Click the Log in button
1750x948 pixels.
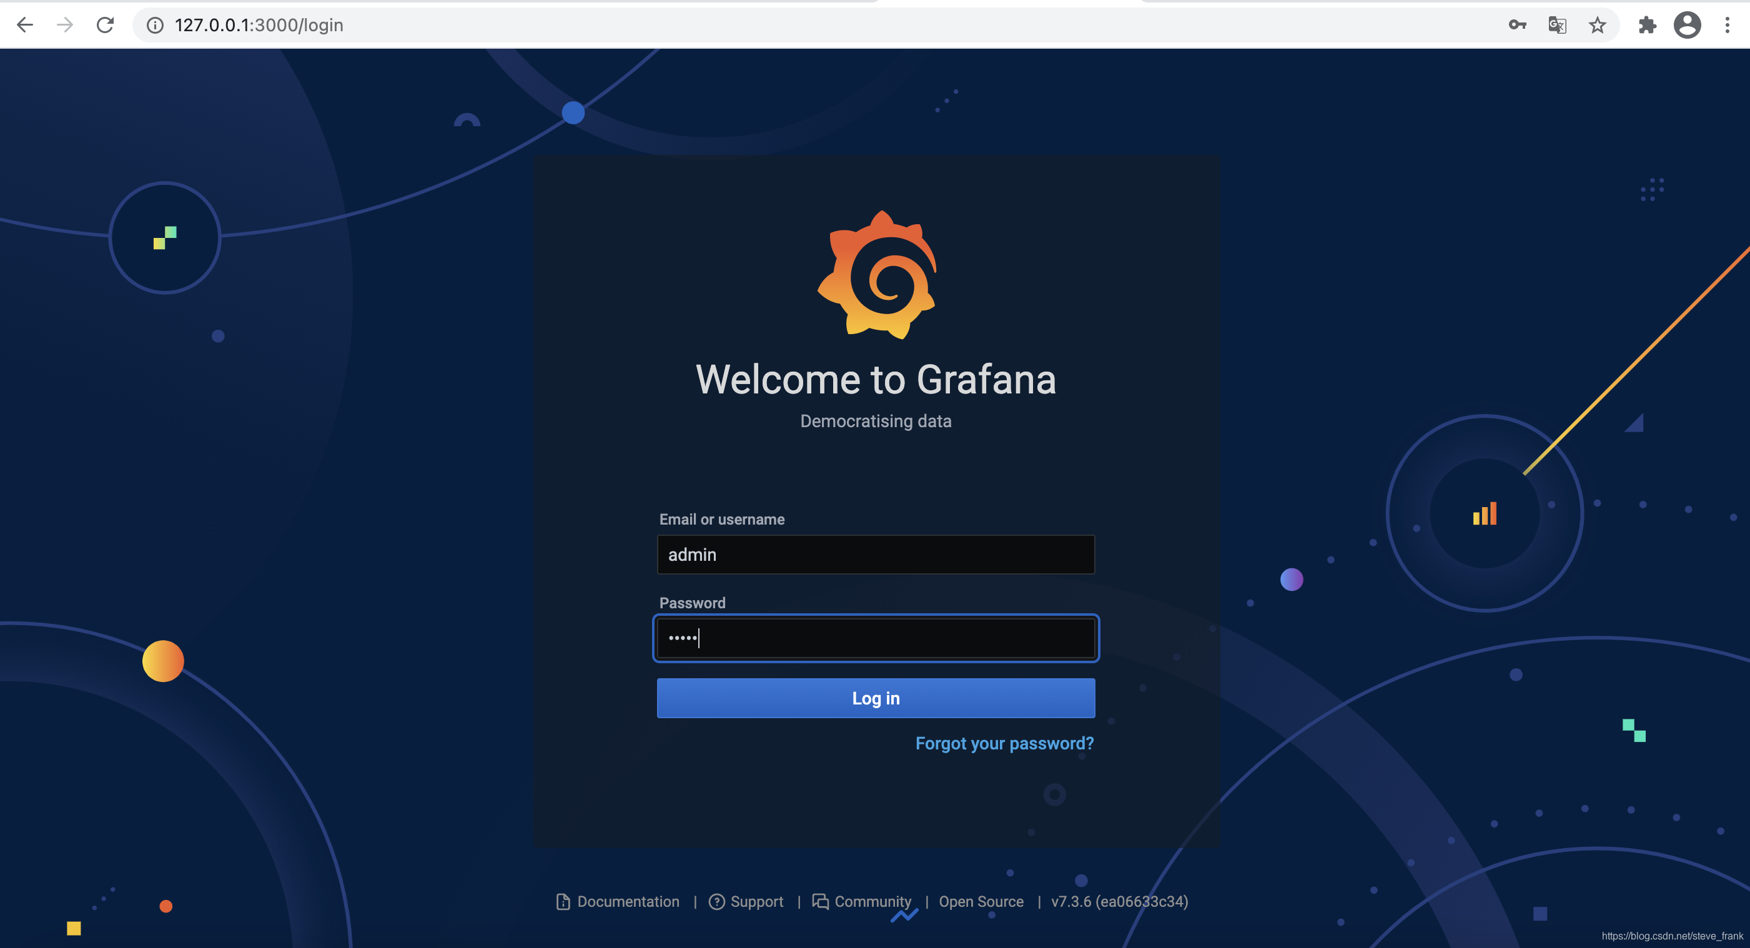click(876, 698)
